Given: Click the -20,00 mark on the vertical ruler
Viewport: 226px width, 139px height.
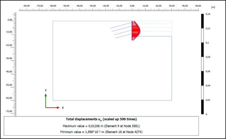Looking at the screenshot, I should pos(9,45).
